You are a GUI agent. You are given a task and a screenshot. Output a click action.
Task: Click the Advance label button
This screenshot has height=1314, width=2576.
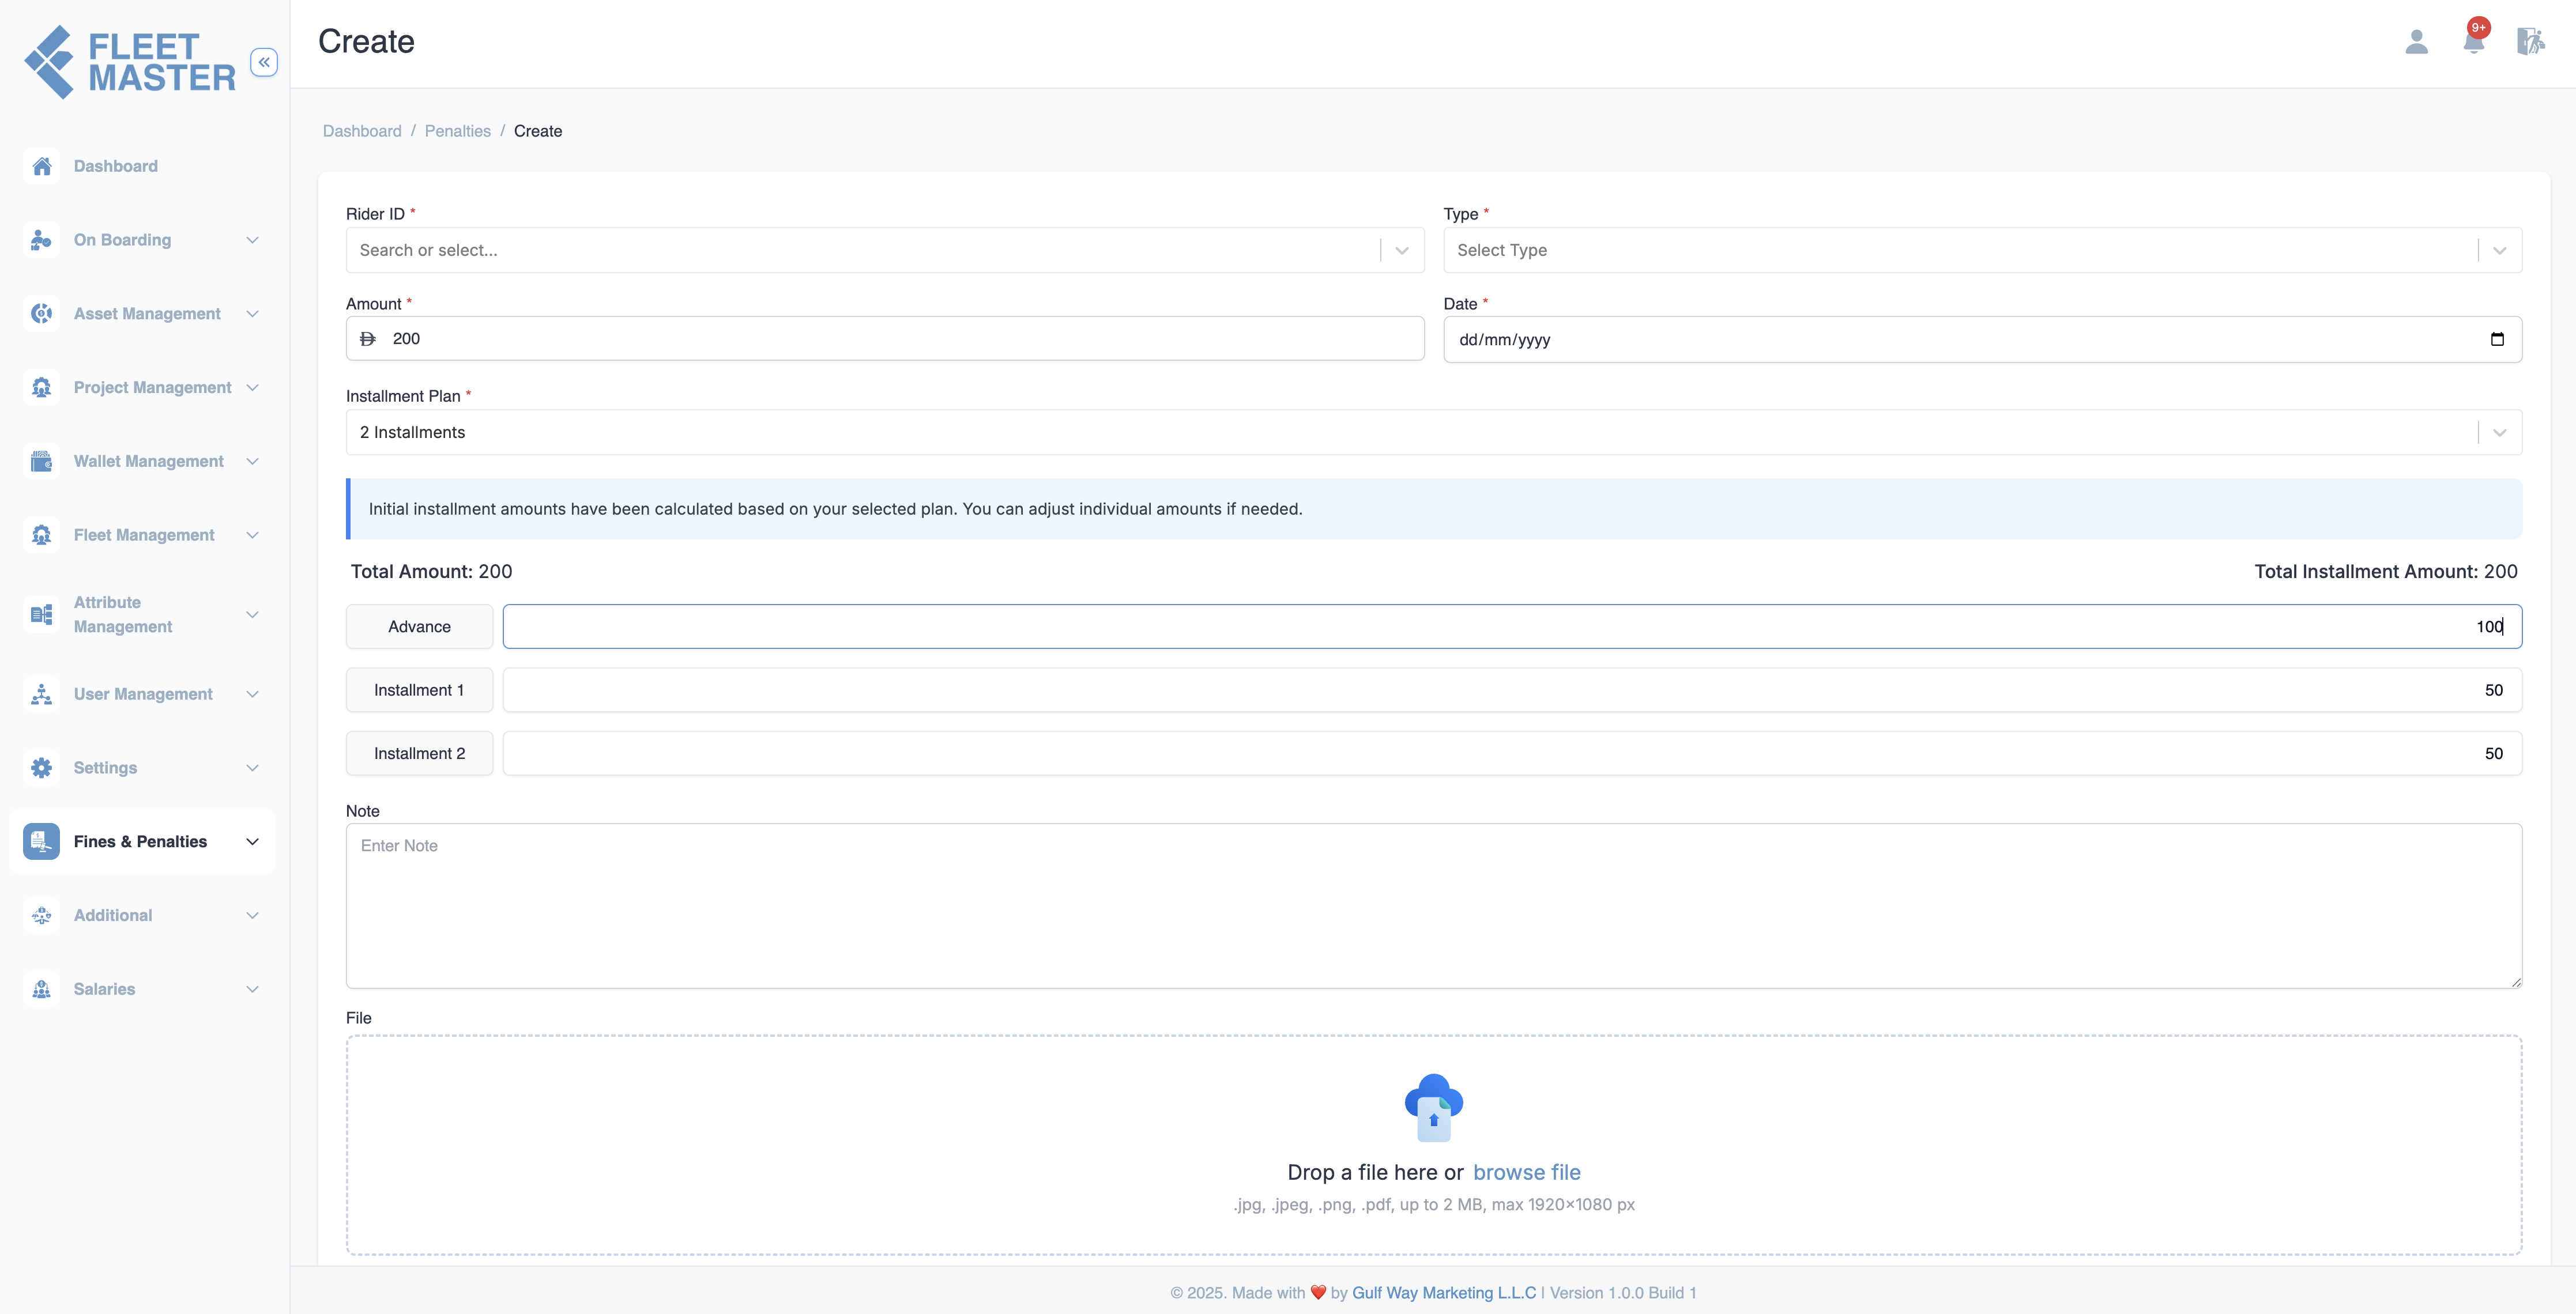419,626
